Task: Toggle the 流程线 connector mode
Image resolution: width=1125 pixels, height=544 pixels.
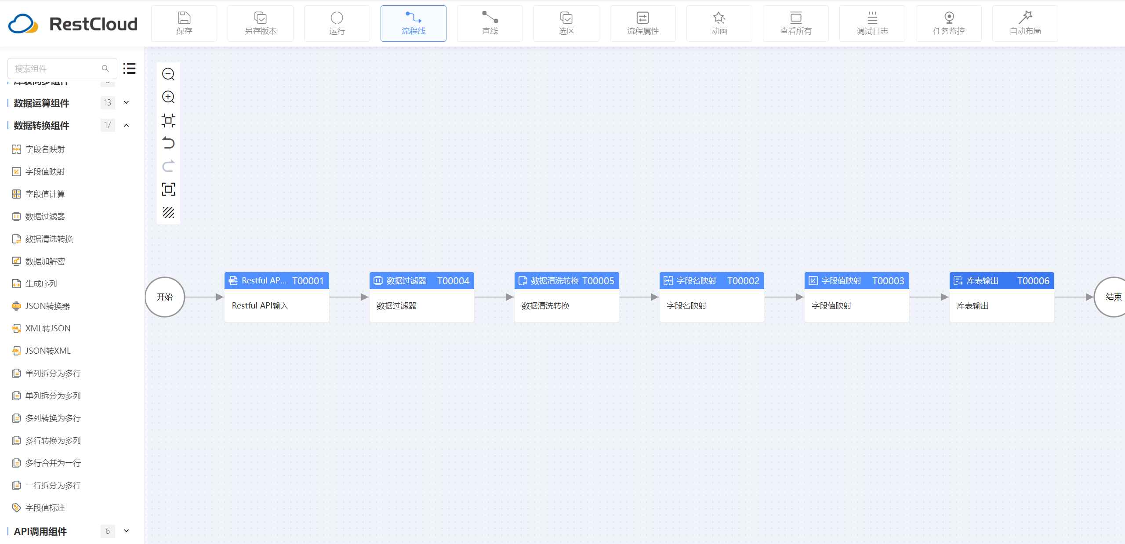Action: click(x=413, y=23)
